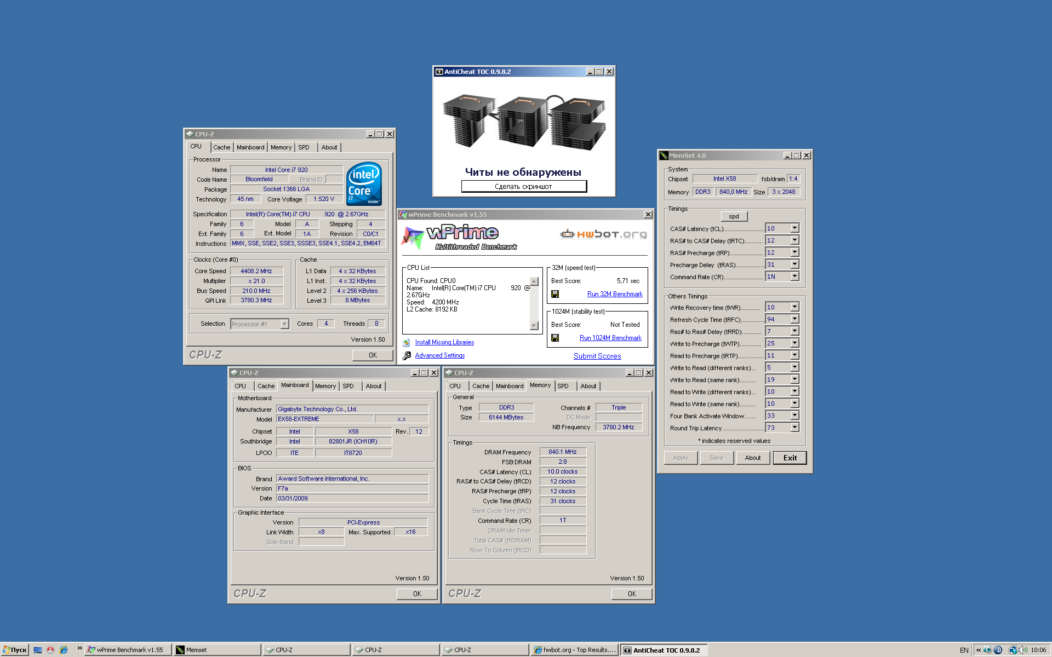Click Run 1024M Benchmark link
The image size is (1052, 657).
pyautogui.click(x=610, y=338)
